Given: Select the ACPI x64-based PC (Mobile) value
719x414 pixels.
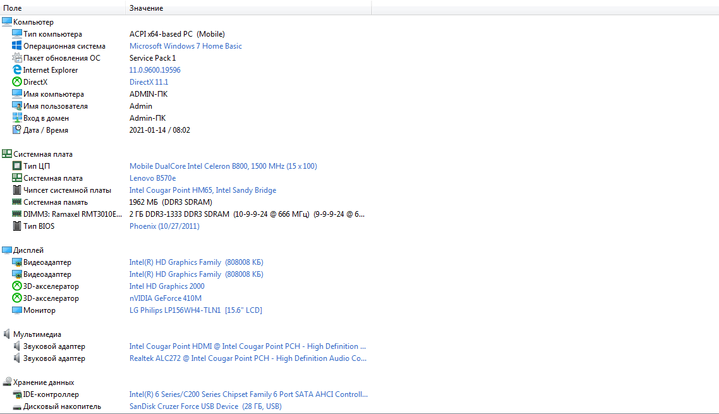Looking at the screenshot, I should point(176,34).
